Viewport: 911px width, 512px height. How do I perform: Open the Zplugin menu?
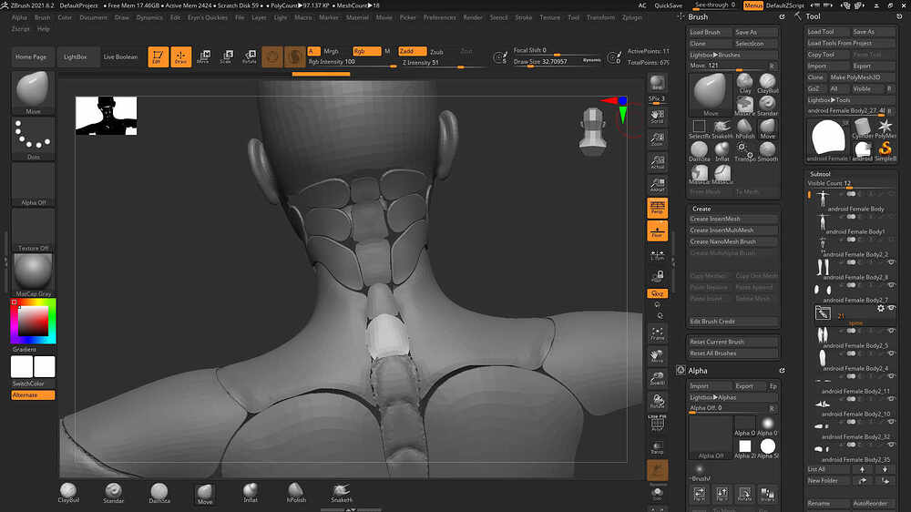coord(631,17)
